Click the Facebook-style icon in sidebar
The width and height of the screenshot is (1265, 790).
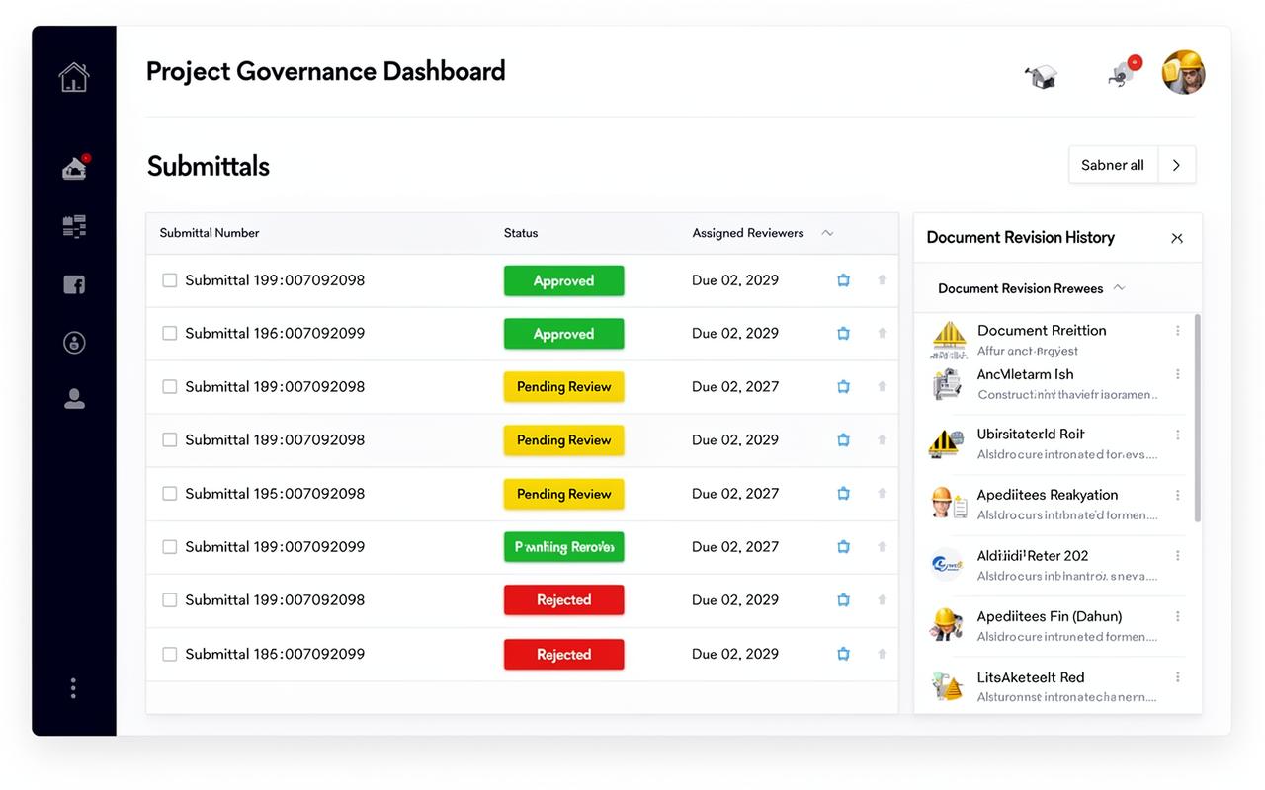(x=74, y=284)
